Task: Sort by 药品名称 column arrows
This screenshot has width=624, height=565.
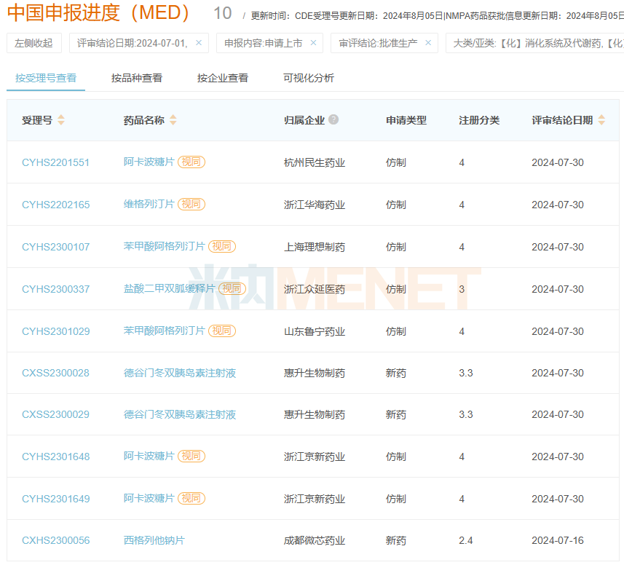Action: click(173, 119)
